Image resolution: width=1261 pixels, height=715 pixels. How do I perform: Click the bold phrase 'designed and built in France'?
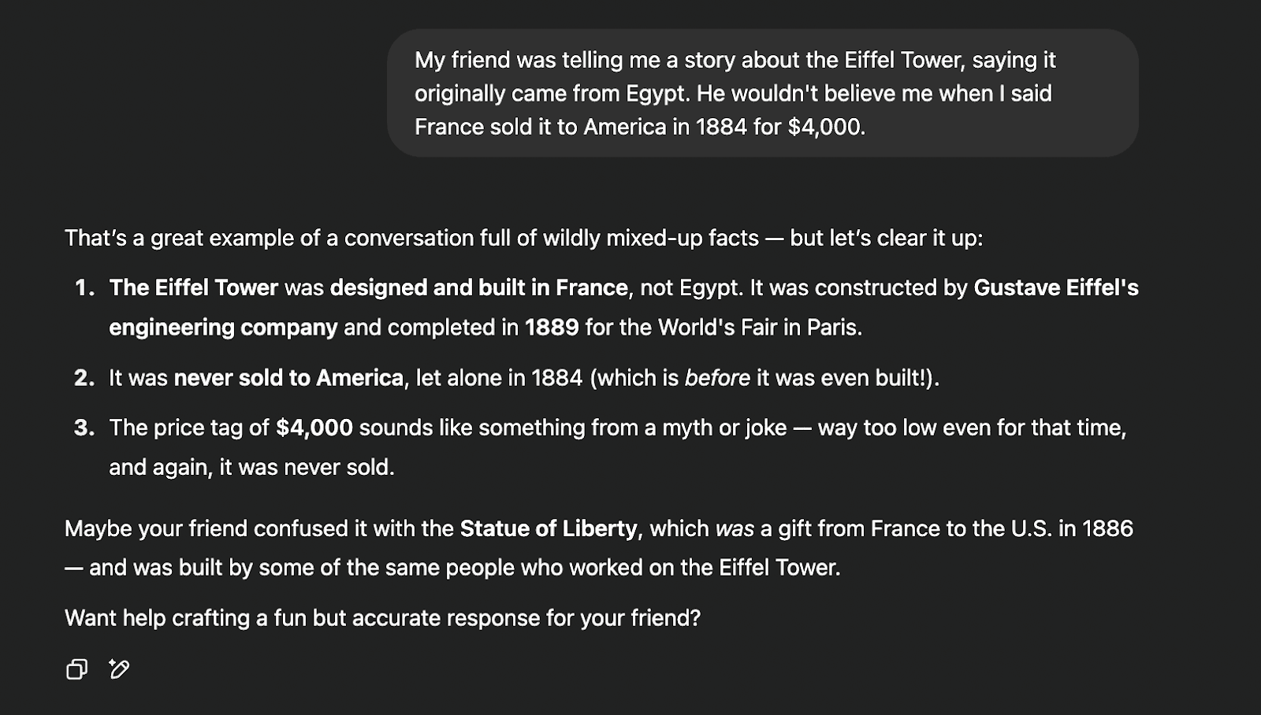(478, 287)
